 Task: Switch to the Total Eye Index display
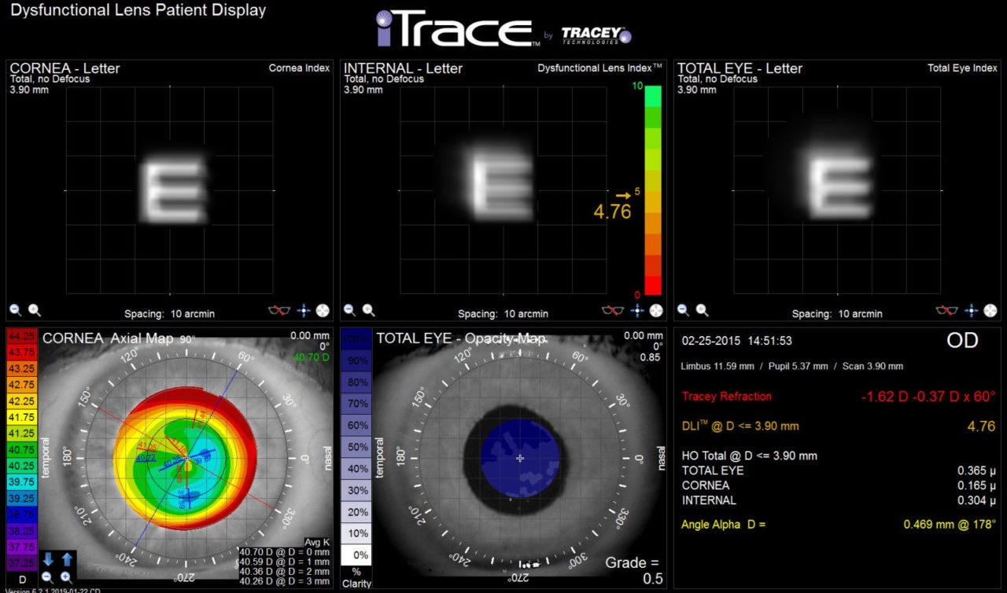click(964, 68)
